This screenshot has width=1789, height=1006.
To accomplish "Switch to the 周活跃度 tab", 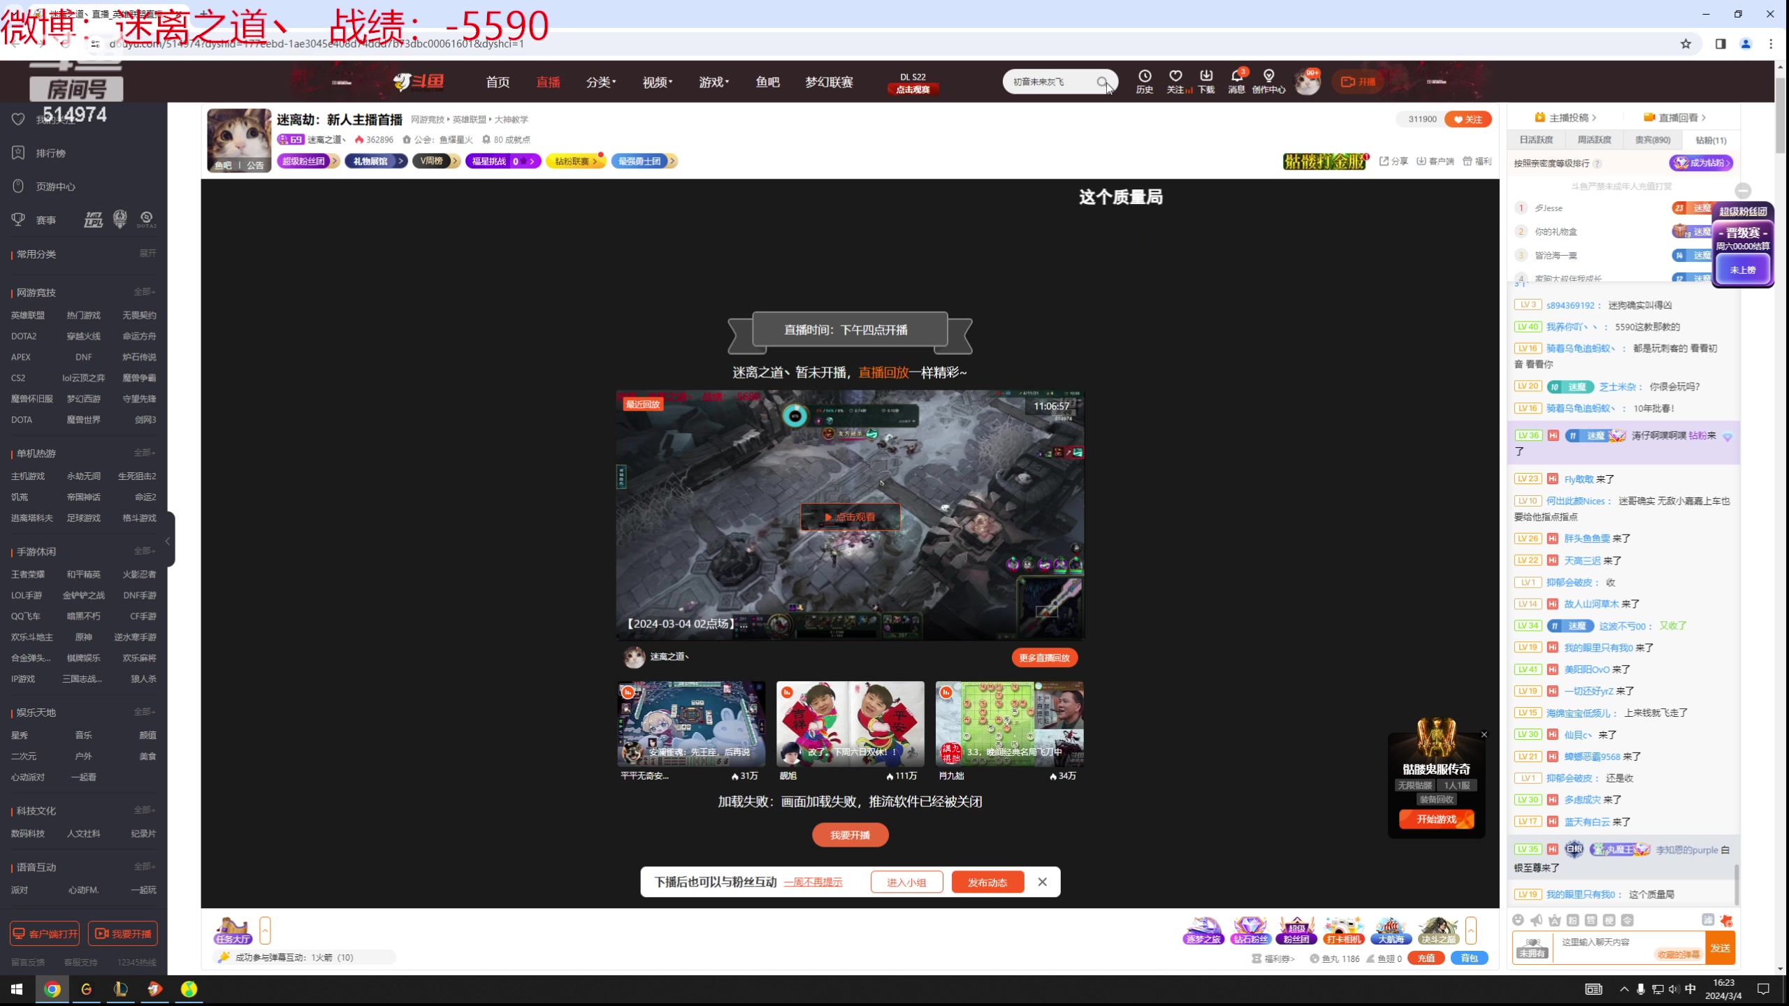I will 1594,140.
